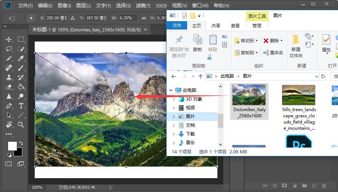Select the Rectangular Marquee tool
This screenshot has height=192, width=338.
click(x=21, y=39)
